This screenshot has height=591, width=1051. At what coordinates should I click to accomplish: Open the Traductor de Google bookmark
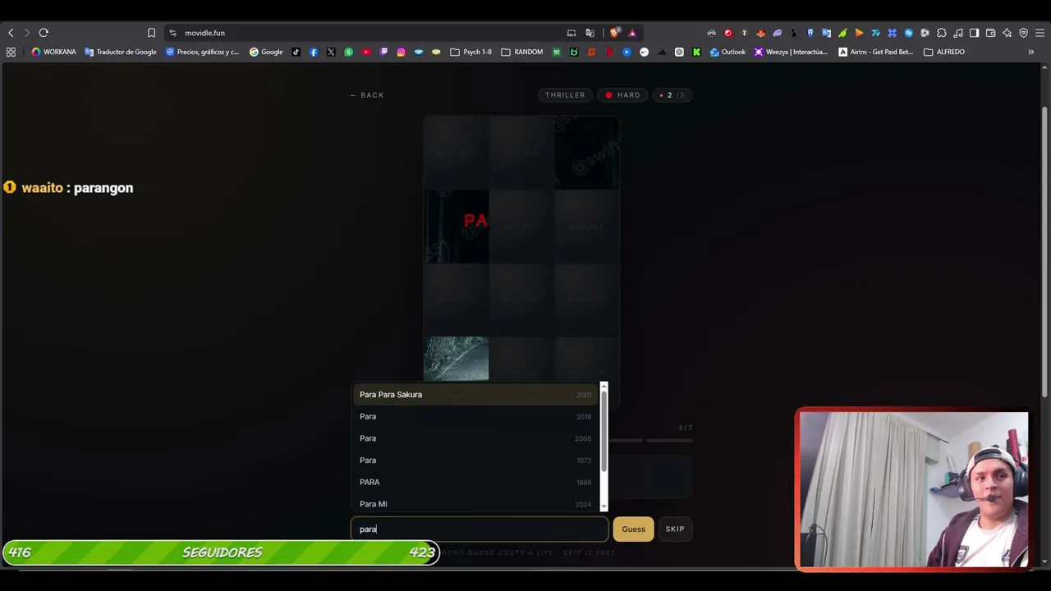click(x=120, y=52)
